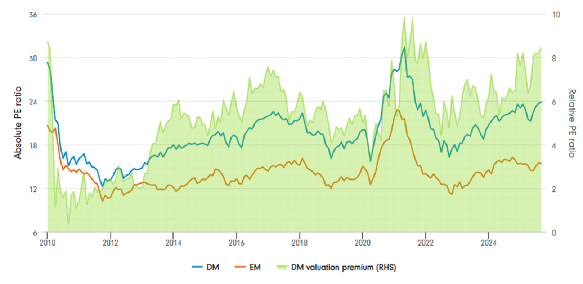Click the 8 label on right axis

[555, 58]
